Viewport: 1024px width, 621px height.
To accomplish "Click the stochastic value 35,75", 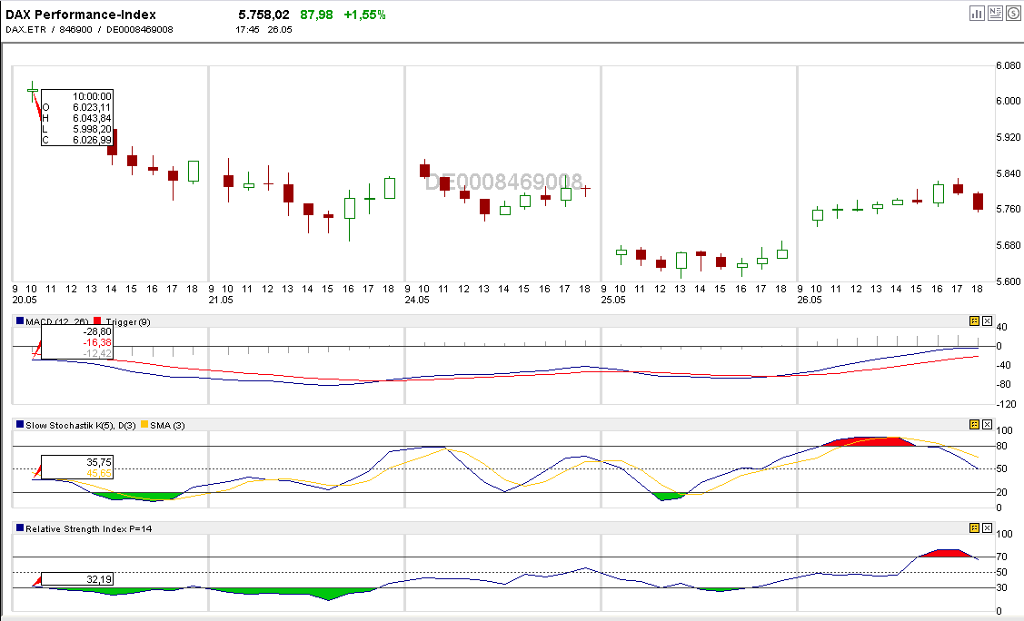I will pos(99,462).
